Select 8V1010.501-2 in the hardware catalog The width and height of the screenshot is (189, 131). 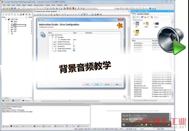click(x=138, y=43)
